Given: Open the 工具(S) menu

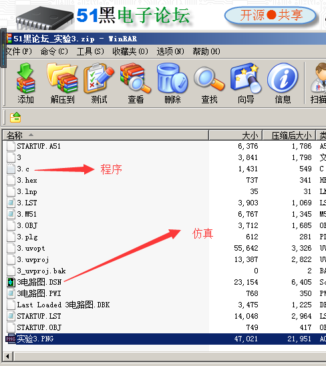Looking at the screenshot, I should (x=90, y=51).
